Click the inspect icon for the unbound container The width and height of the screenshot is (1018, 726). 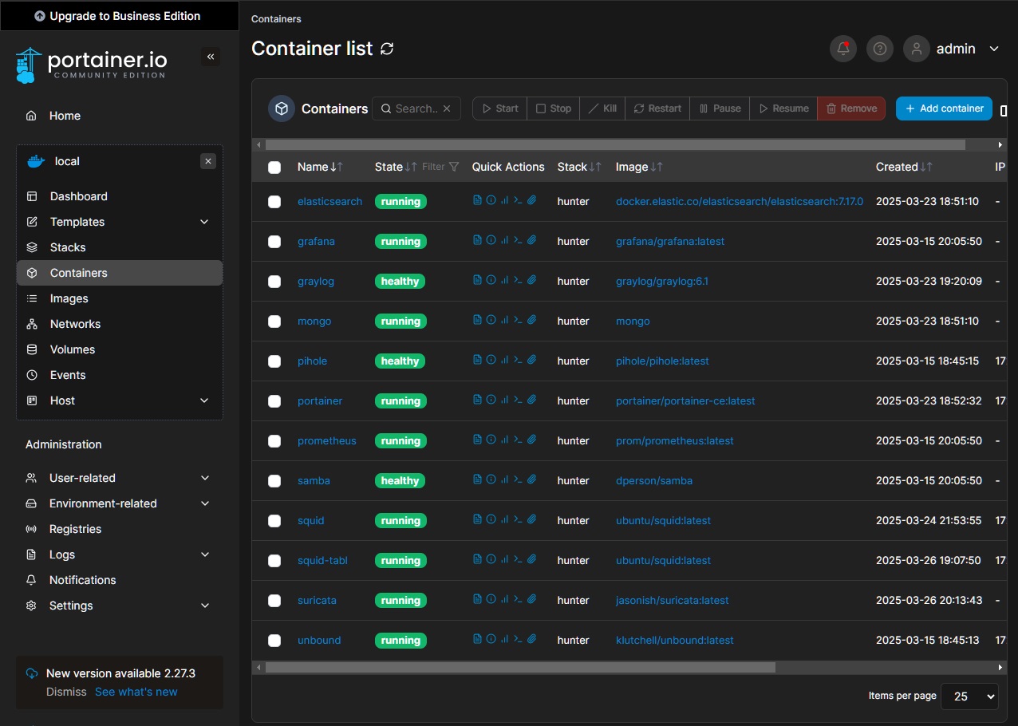[491, 639]
